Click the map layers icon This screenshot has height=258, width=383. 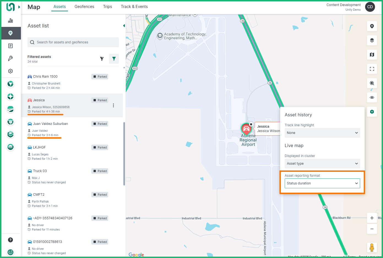[372, 40]
